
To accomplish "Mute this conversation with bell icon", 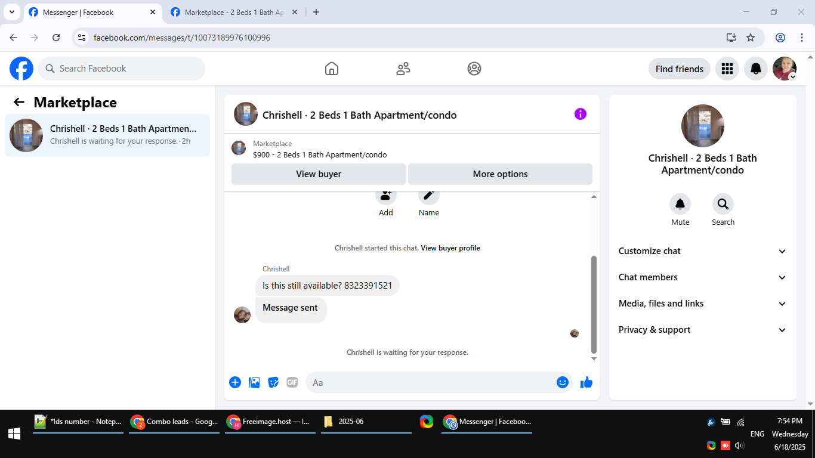I will point(680,205).
